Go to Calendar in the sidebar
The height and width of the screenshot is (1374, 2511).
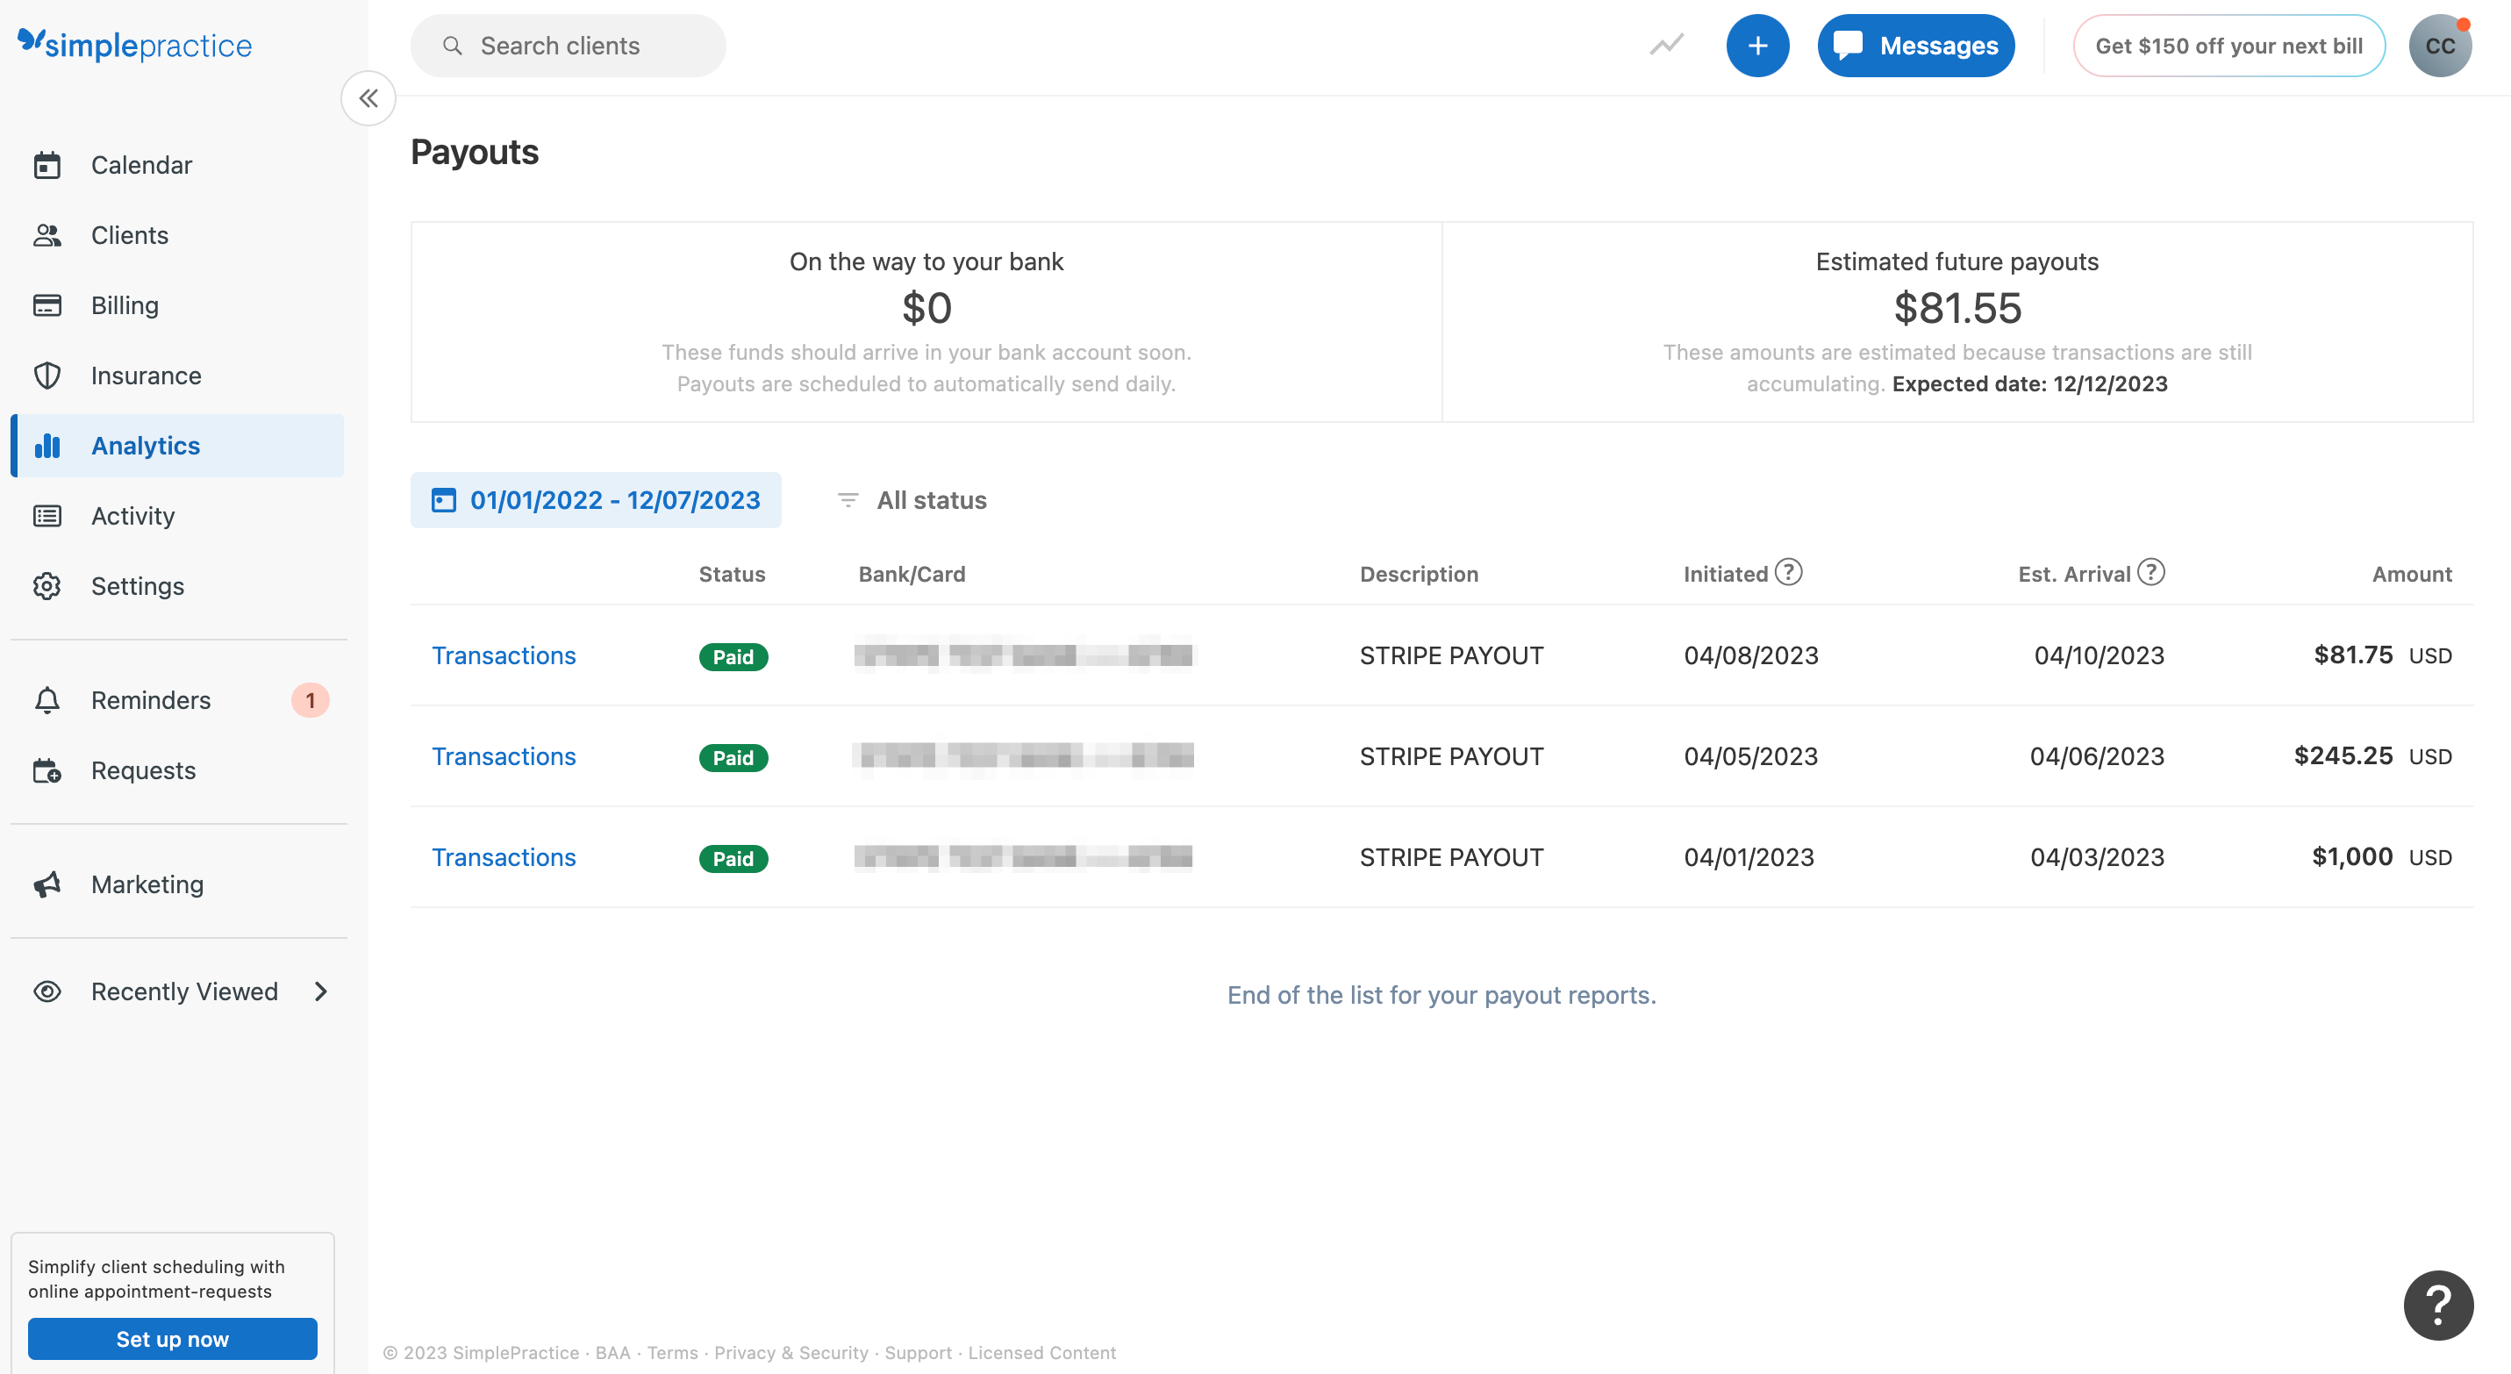tap(141, 165)
